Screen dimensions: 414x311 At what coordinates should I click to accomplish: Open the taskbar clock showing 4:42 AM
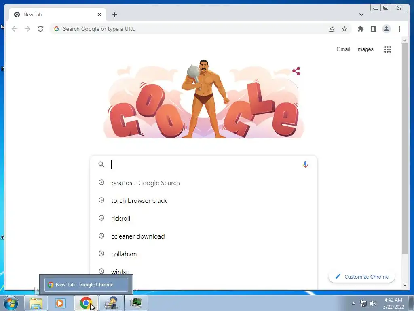click(393, 303)
